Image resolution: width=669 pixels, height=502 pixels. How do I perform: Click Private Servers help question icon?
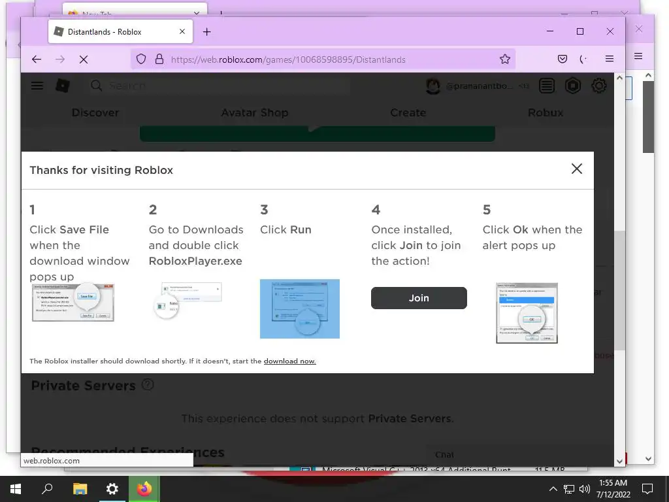pos(148,384)
